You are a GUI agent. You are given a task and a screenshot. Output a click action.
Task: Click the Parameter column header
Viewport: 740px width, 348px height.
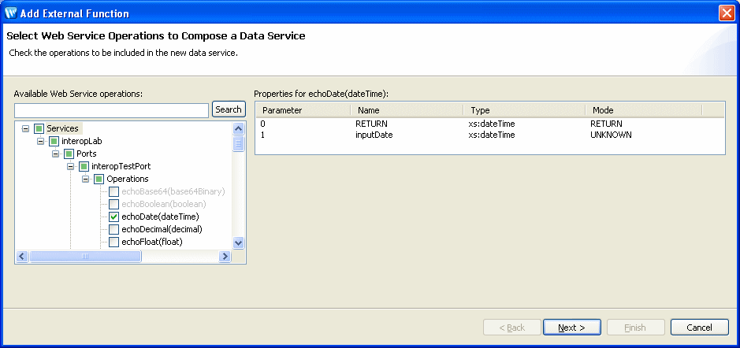click(x=304, y=110)
